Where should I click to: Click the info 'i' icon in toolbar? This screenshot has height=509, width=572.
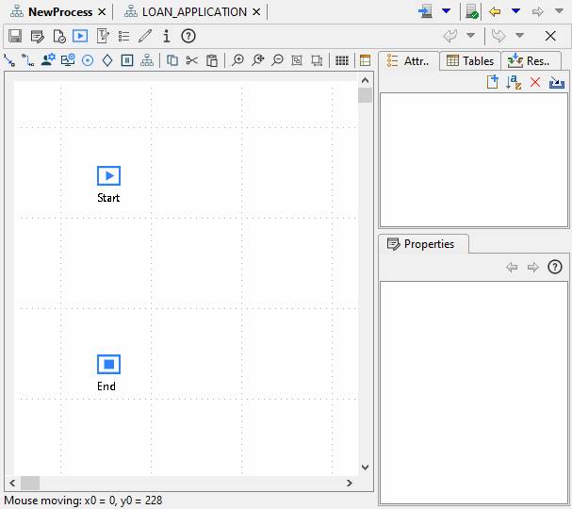[167, 36]
